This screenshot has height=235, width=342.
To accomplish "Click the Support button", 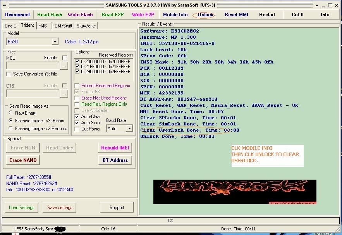I will (117, 207).
